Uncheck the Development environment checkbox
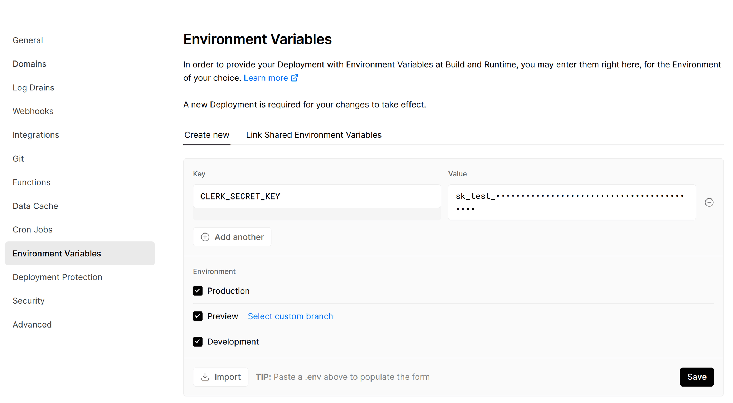The image size is (733, 403). pyautogui.click(x=198, y=341)
